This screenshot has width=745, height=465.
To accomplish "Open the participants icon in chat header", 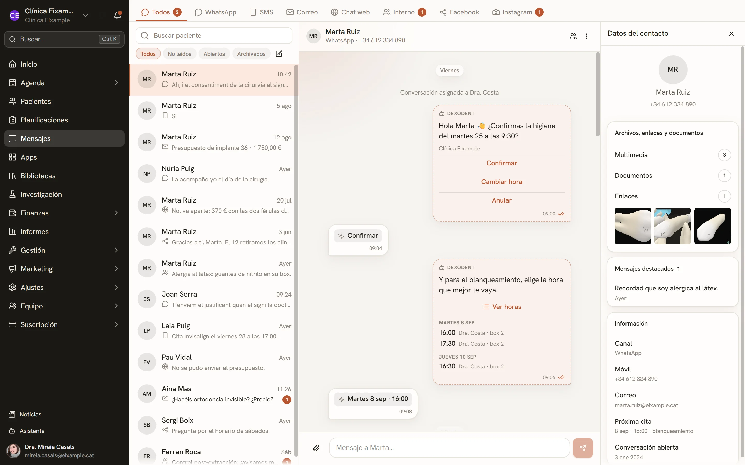I will point(573,36).
